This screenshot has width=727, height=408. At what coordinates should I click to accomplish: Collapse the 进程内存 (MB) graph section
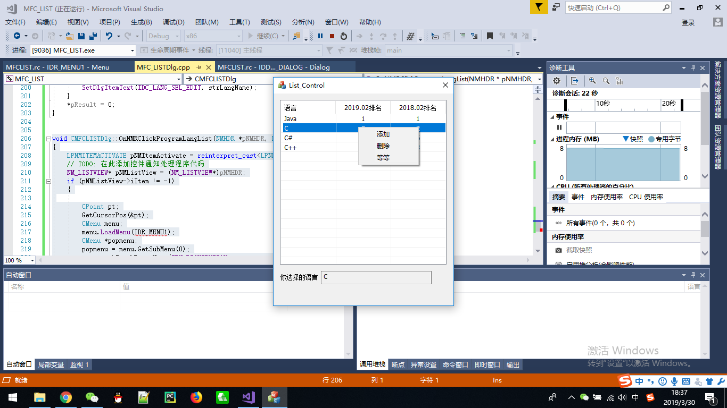coord(552,139)
